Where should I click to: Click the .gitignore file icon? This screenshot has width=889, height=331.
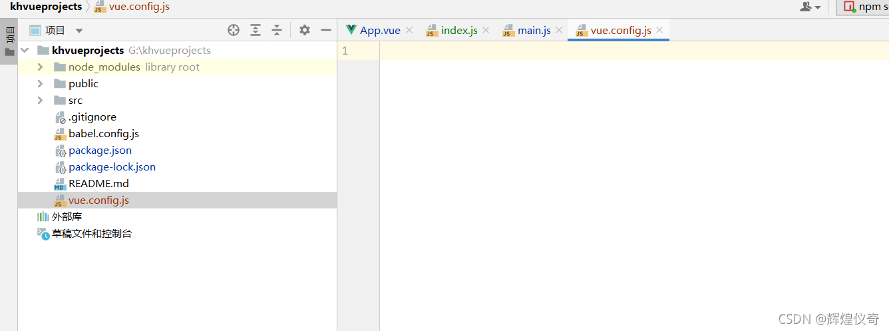point(60,118)
